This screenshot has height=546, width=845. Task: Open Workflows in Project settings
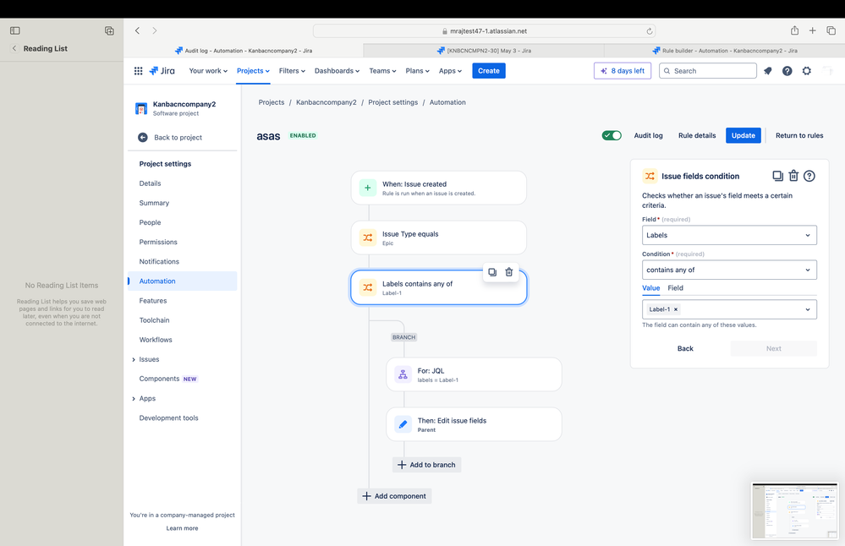click(x=156, y=340)
